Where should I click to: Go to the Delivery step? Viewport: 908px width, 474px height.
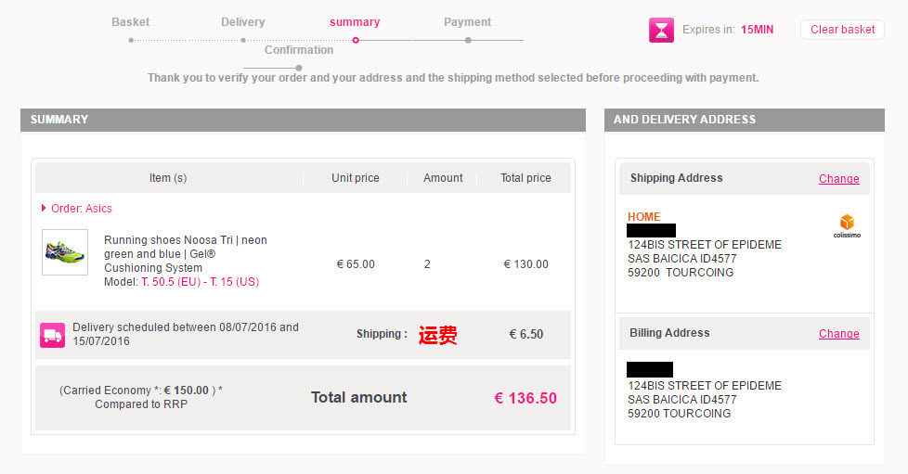[242, 22]
